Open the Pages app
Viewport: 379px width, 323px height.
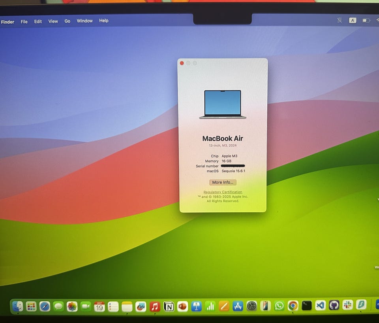(x=224, y=306)
